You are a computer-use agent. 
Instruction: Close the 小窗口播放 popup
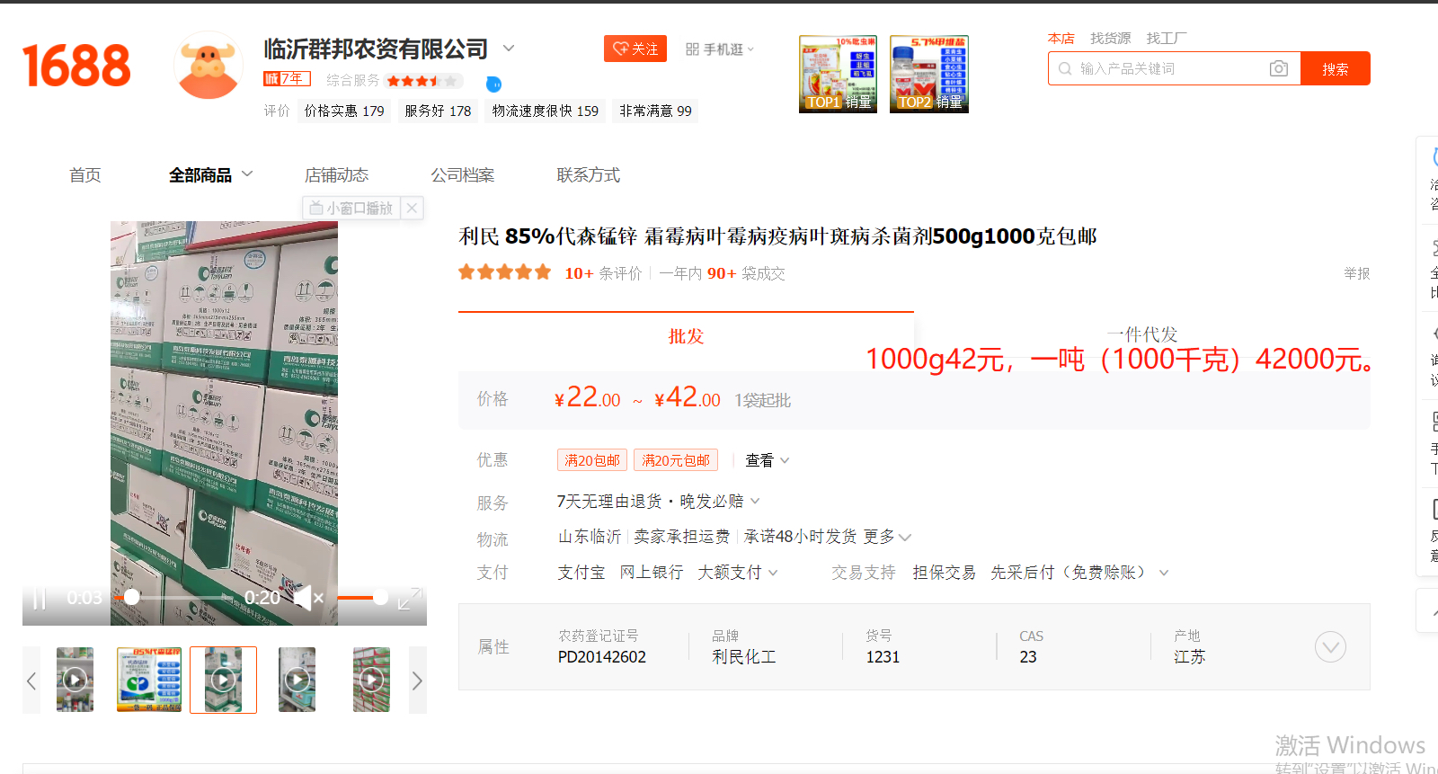tap(412, 208)
